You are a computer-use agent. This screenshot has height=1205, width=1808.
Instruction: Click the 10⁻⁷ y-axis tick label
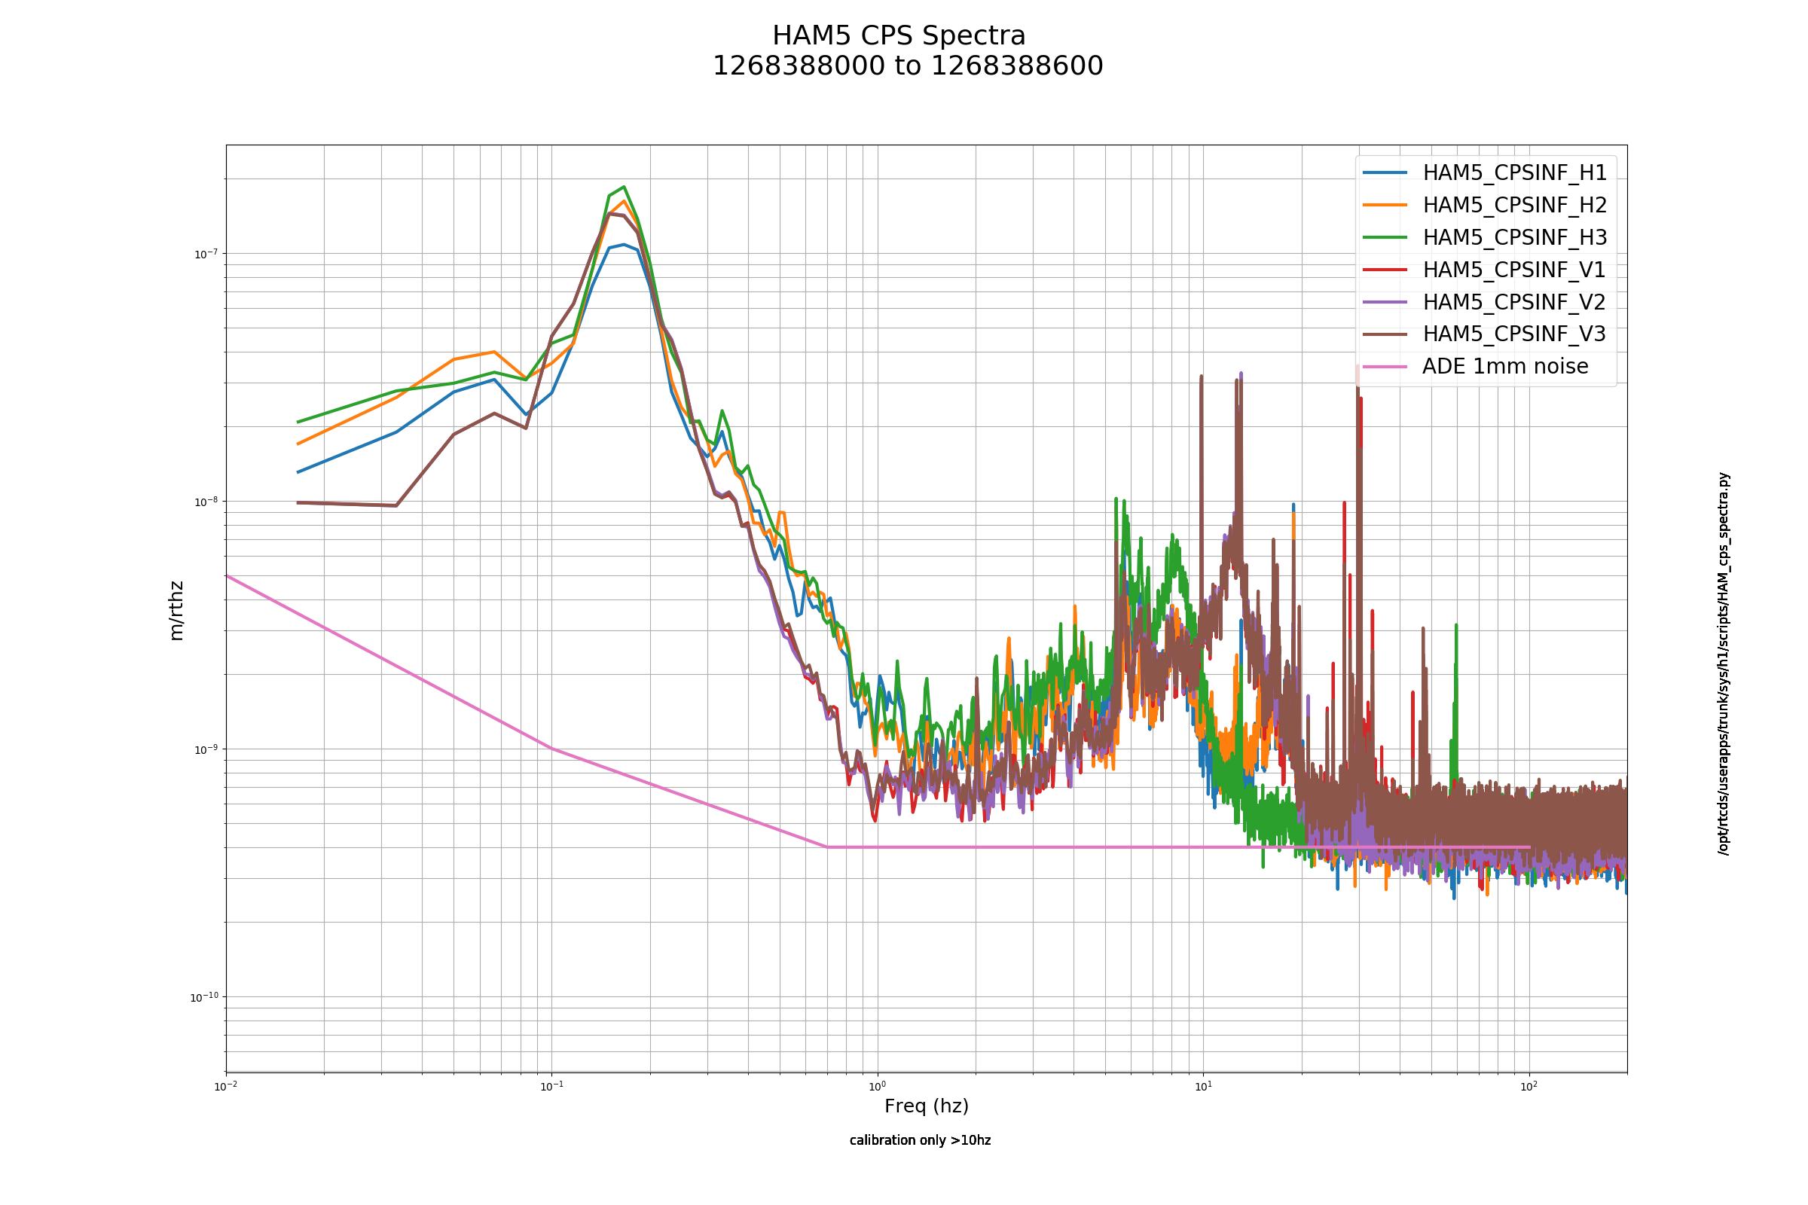[x=206, y=254]
